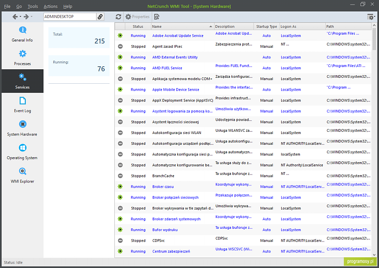The height and width of the screenshot is (268, 379).
Task: Click the Status: Idle status bar text
Action: tap(13, 262)
